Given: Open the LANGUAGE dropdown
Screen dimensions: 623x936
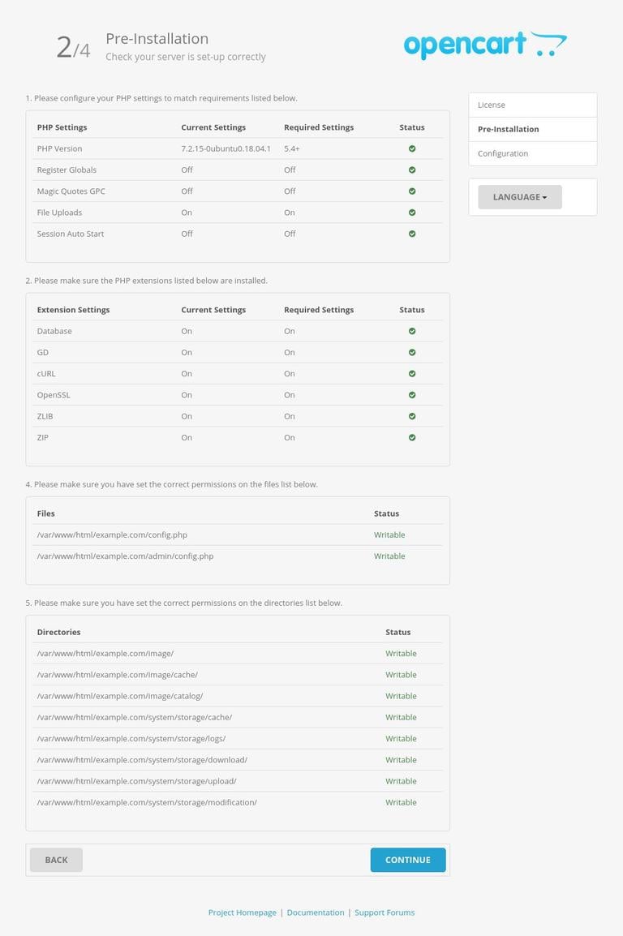Looking at the screenshot, I should pos(519,196).
